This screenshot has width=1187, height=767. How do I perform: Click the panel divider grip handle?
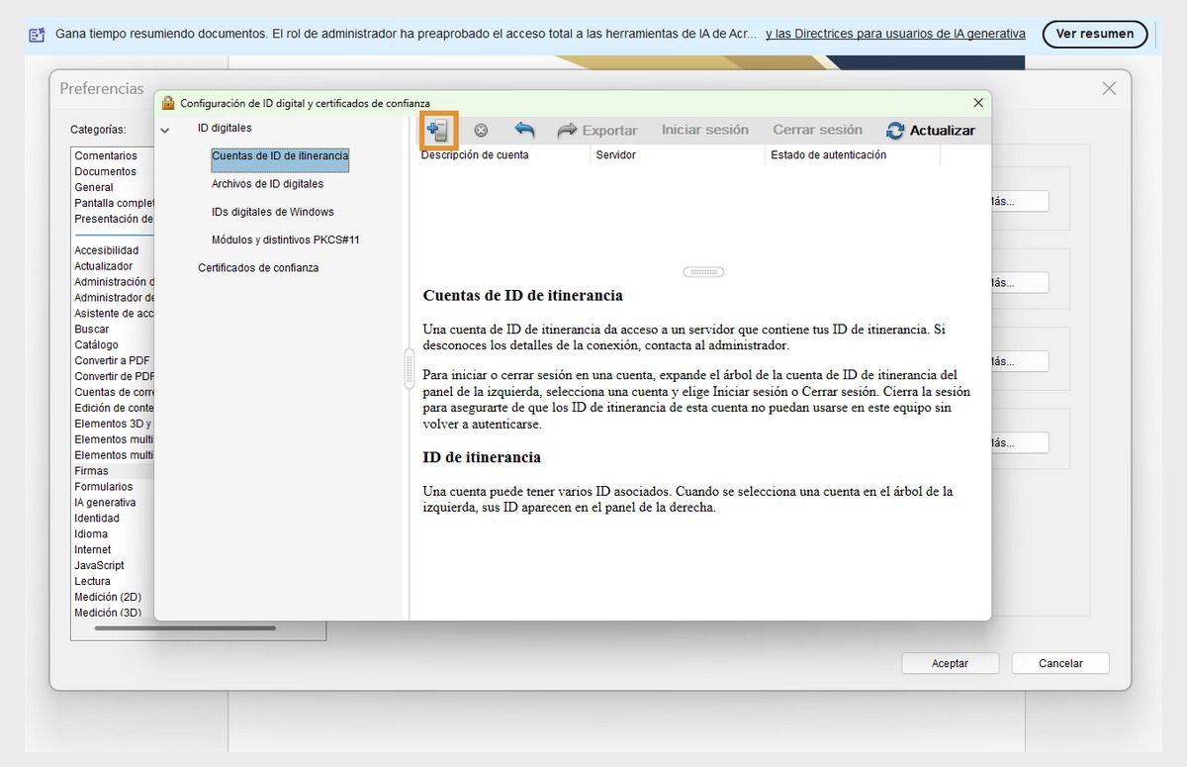pos(702,271)
